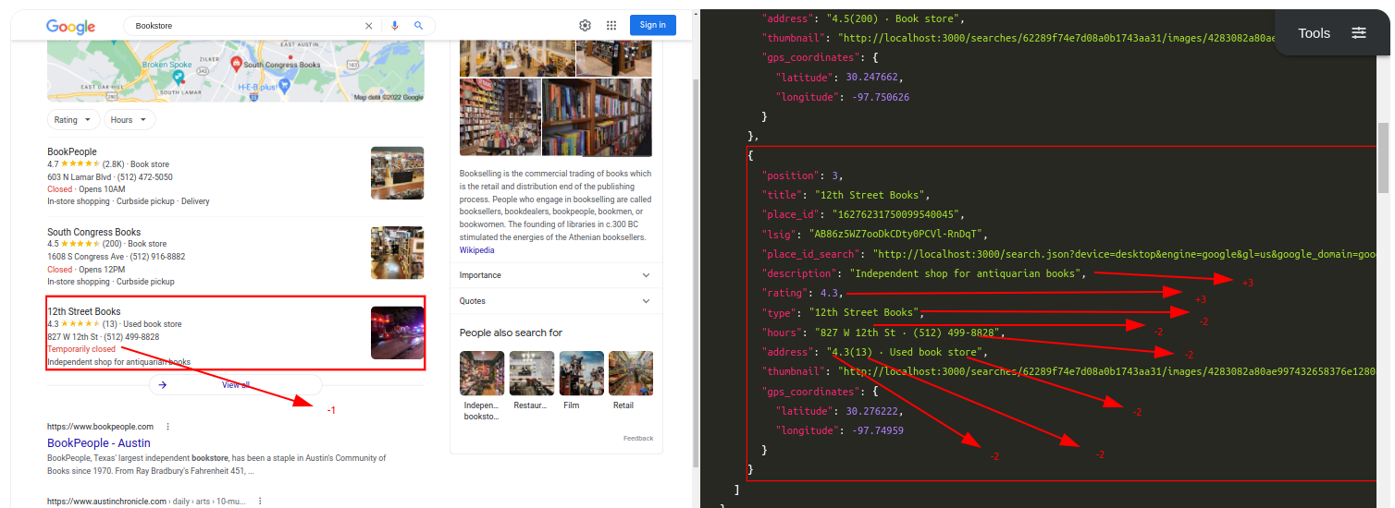The height and width of the screenshot is (508, 1395).
Task: Click the place_id_search URL in JSON
Action: (x=1126, y=254)
